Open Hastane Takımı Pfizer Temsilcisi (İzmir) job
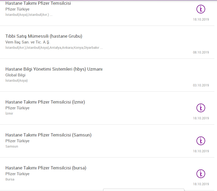The height and width of the screenshot is (191, 217). click(45, 102)
